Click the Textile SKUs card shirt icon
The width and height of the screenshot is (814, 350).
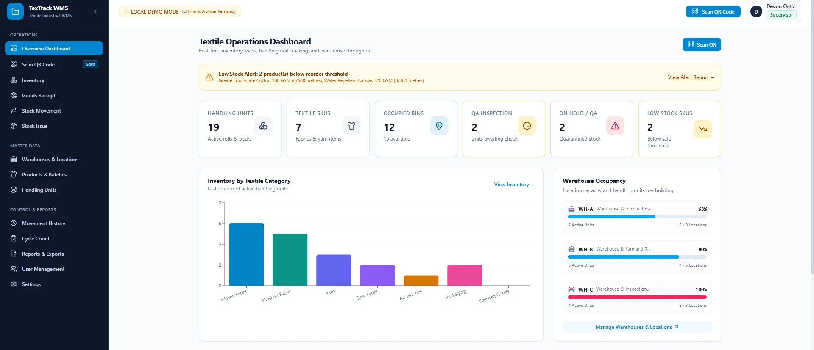(351, 126)
